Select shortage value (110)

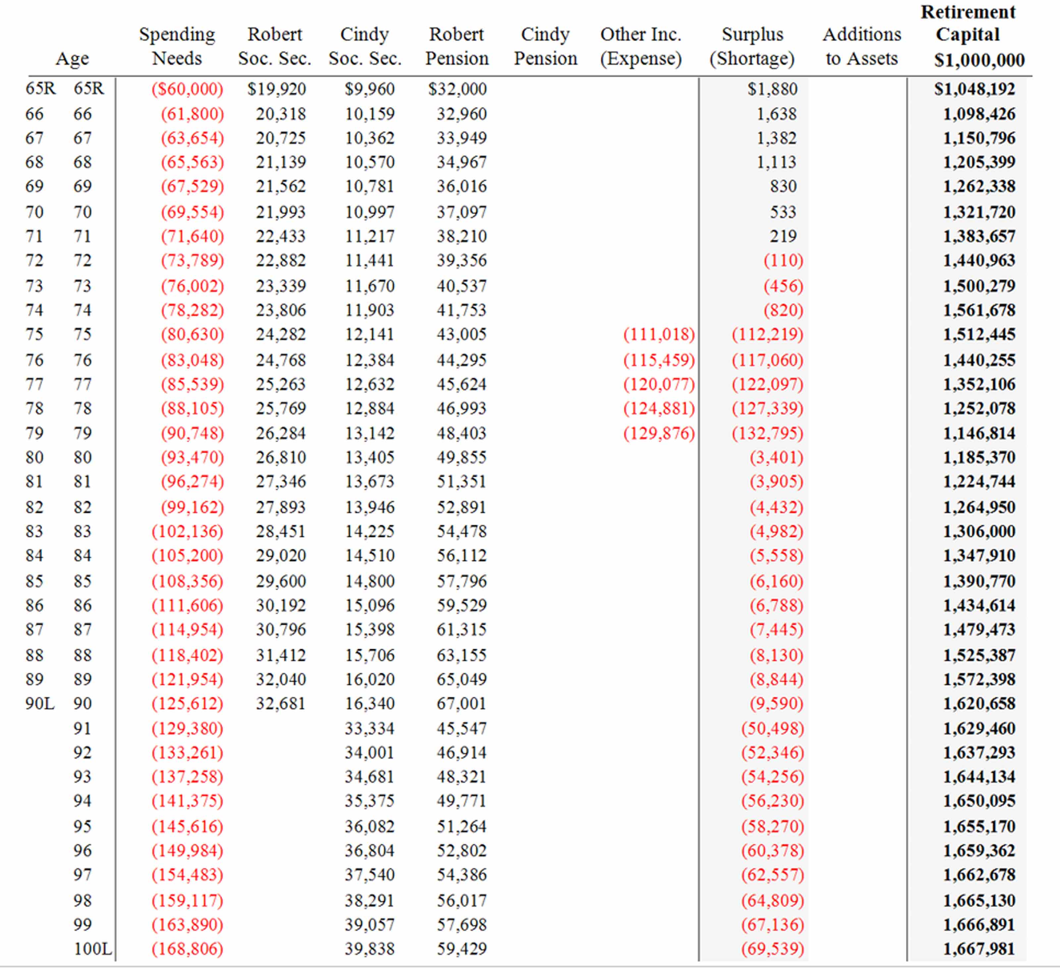783,260
